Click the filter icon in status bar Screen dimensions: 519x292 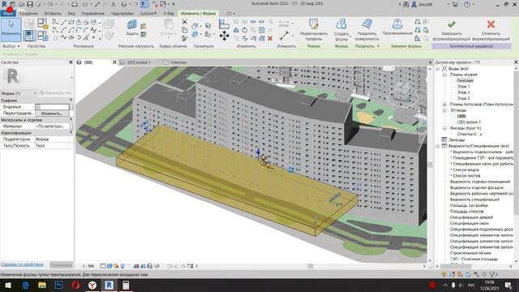pyautogui.click(x=492, y=274)
